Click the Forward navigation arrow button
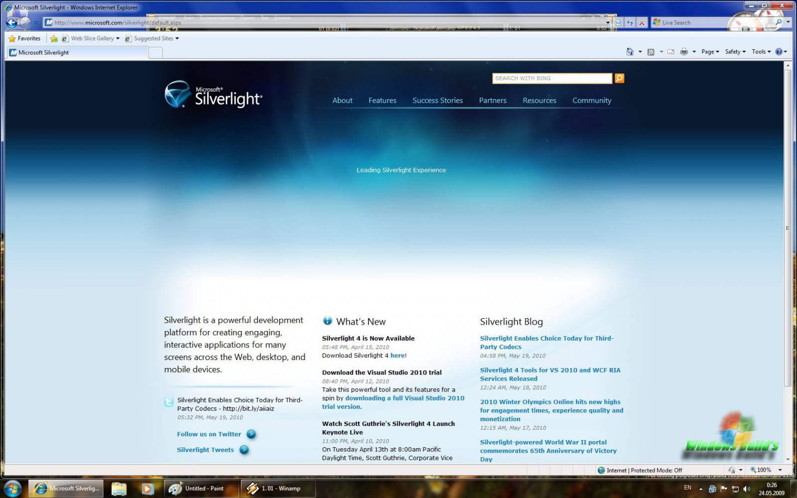Screen dimensions: 797x498 (25, 22)
